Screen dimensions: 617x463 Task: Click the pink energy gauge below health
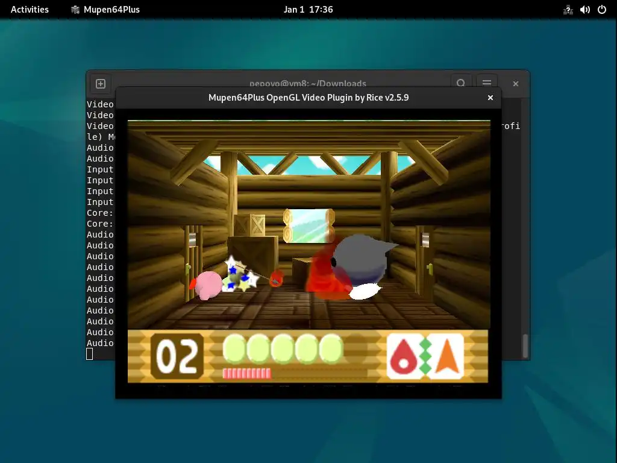point(246,373)
